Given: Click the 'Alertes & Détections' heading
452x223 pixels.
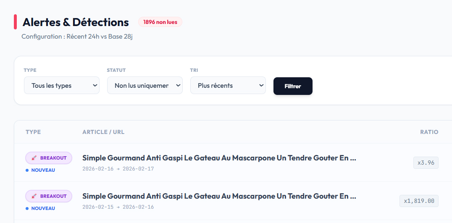Looking at the screenshot, I should (x=76, y=22).
